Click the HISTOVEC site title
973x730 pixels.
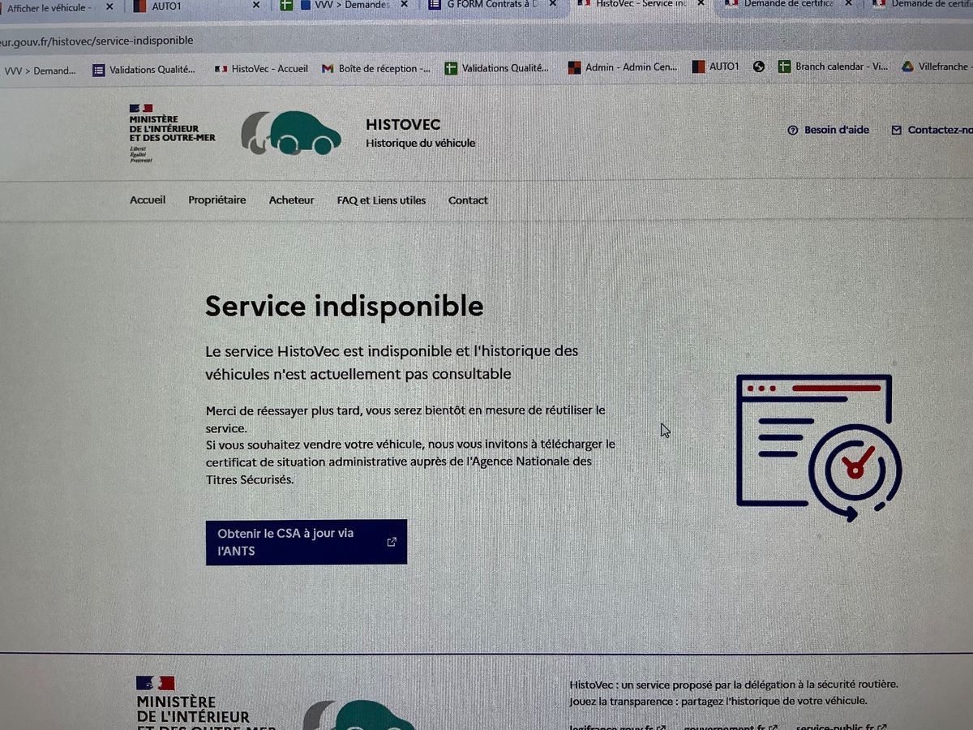403,124
